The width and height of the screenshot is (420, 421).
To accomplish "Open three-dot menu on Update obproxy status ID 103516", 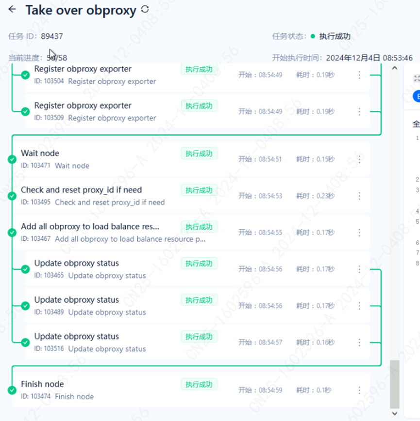I will click(x=359, y=342).
